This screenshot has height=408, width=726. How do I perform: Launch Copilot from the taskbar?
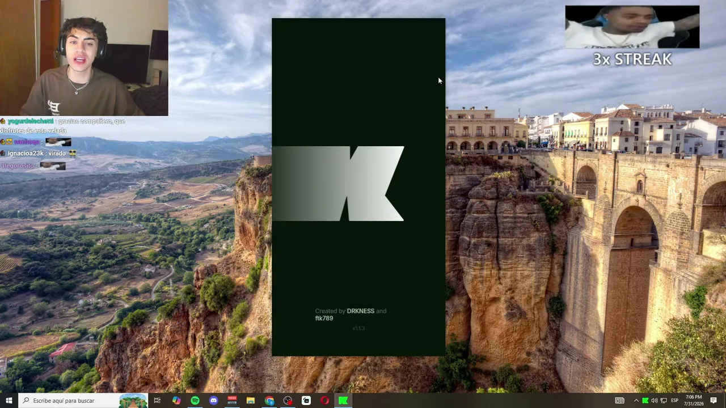(176, 401)
